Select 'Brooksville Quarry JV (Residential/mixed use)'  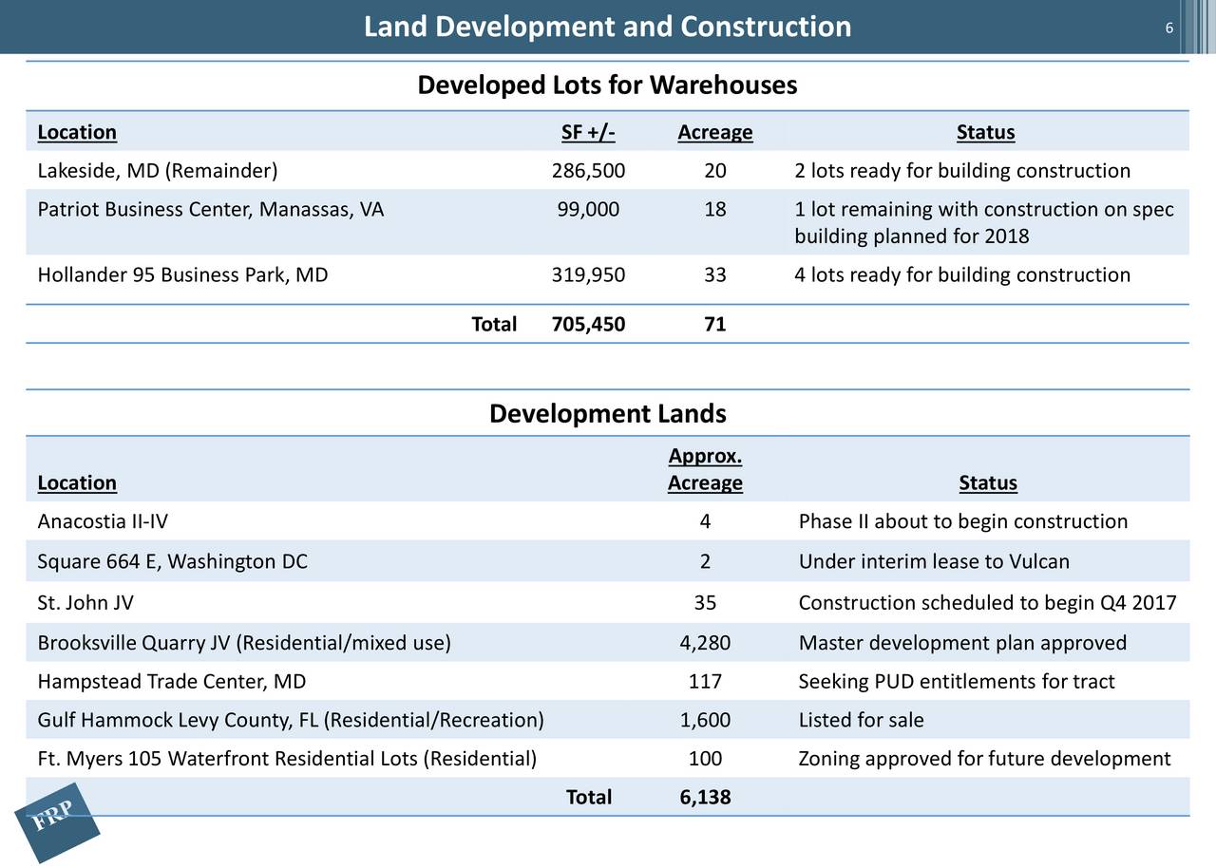(244, 644)
